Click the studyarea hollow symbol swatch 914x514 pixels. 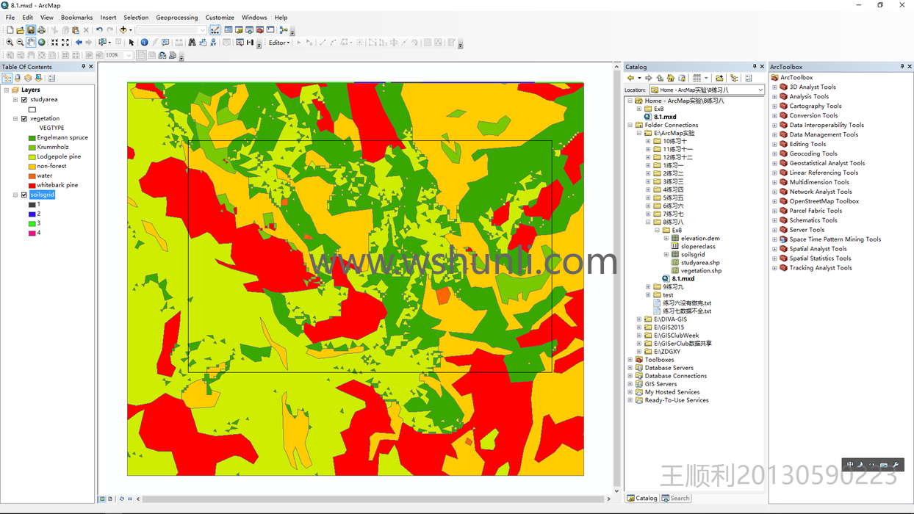tap(32, 109)
